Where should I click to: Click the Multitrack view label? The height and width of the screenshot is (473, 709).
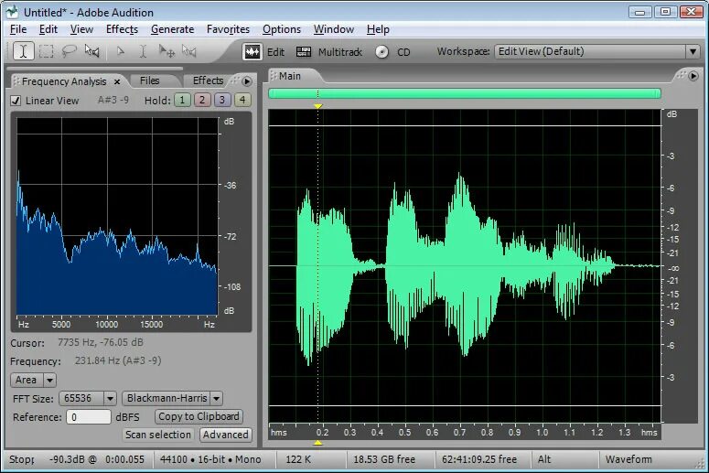340,52
